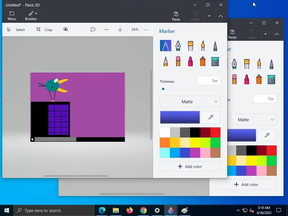Open Microsoft Edge from the taskbar
Viewport: 288px width, 216px height.
pyautogui.click(x=102, y=210)
